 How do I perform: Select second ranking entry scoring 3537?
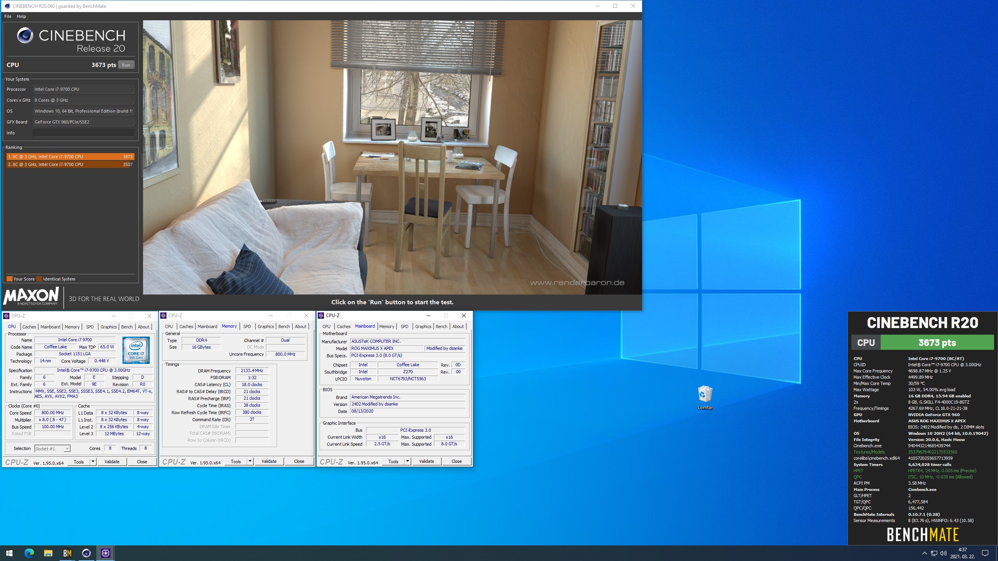[70, 164]
